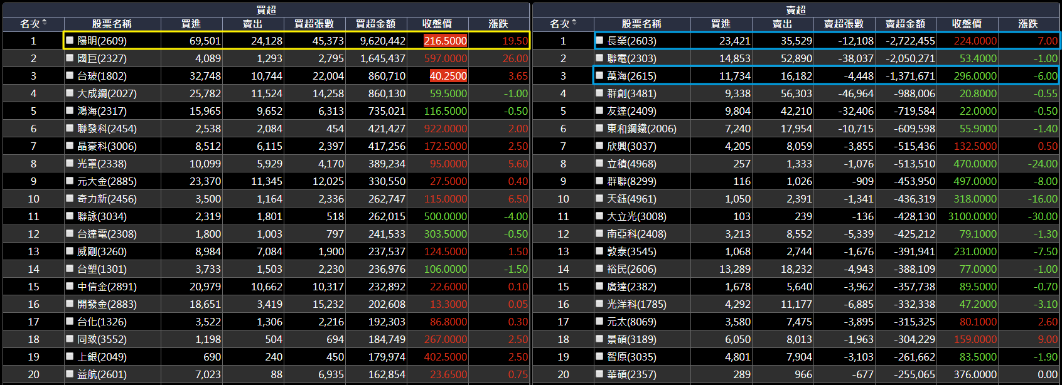Check the 大立光(3008) checkbox
Viewport: 1062px width, 385px height.
point(600,216)
